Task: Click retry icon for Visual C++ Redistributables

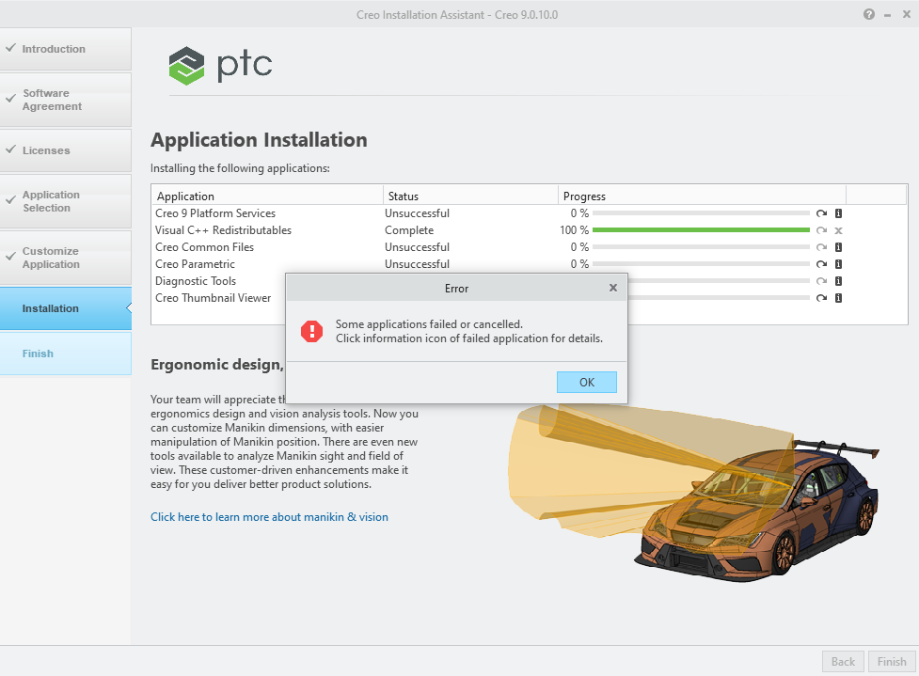Action: [x=822, y=230]
